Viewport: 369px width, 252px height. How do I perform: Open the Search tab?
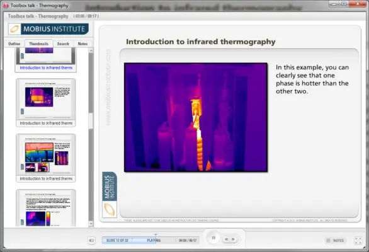[63, 44]
